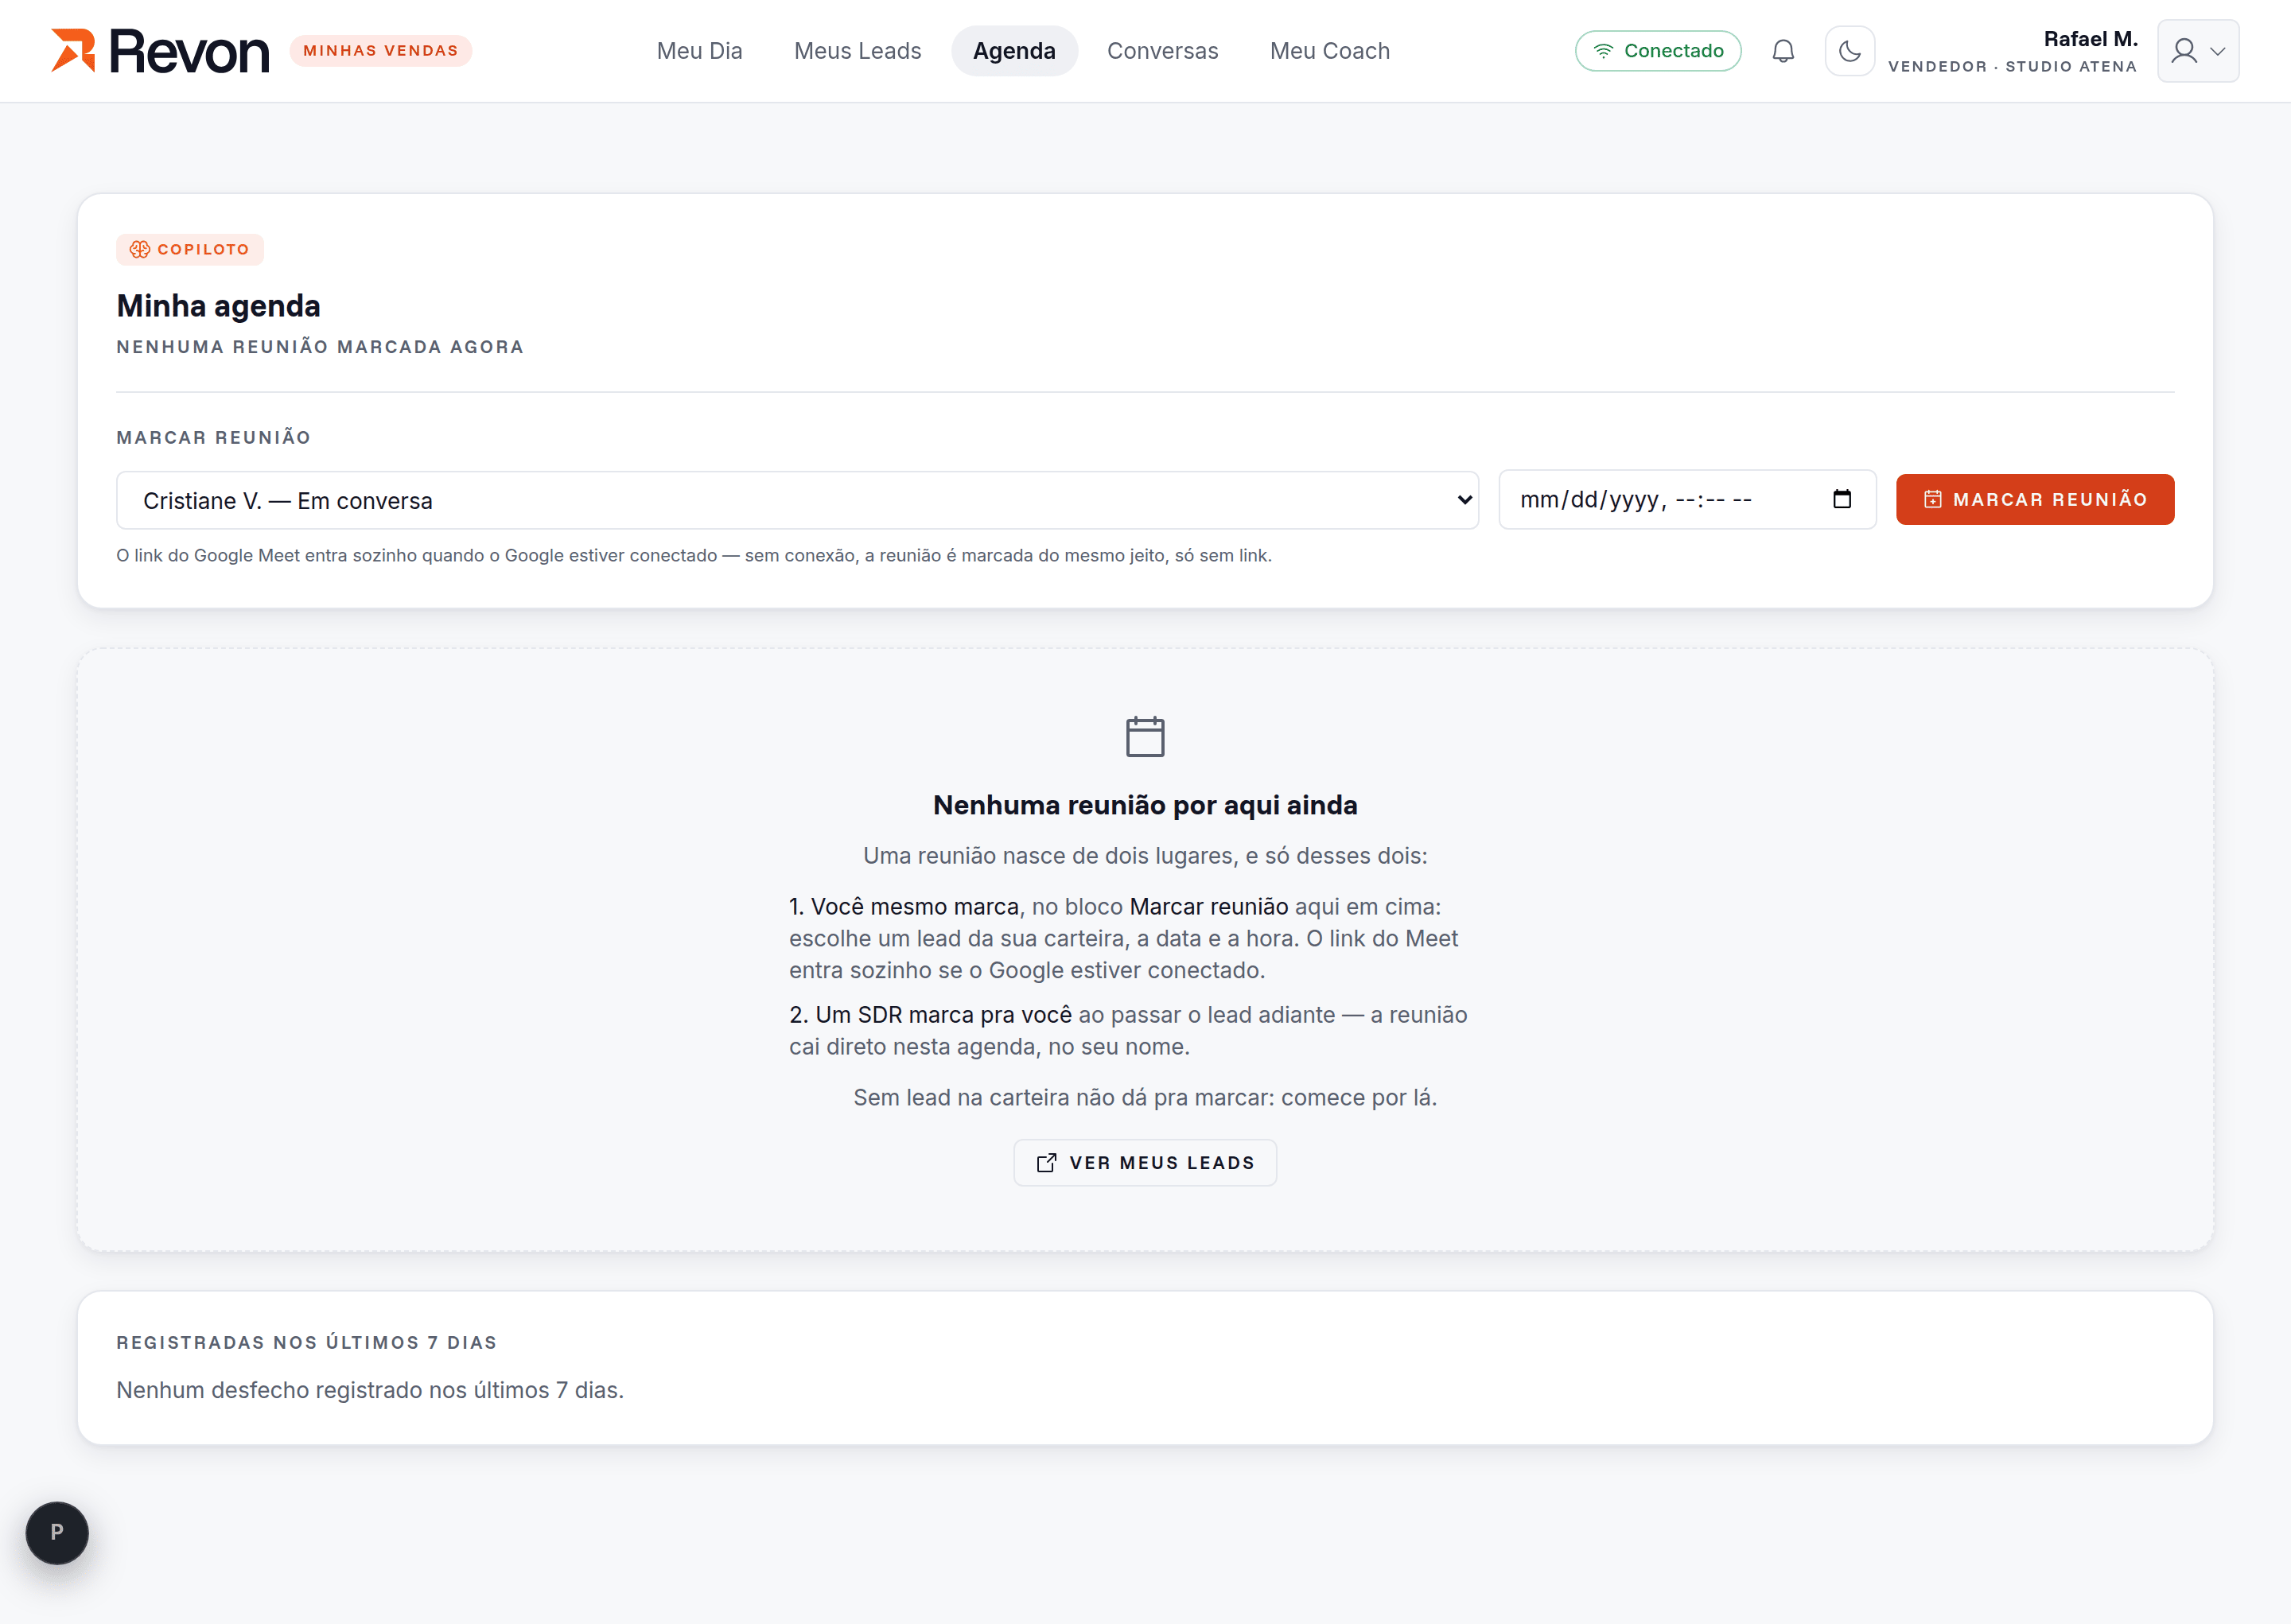The height and width of the screenshot is (1624, 2291).
Task: Select the Agenda tab
Action: pos(1014,51)
